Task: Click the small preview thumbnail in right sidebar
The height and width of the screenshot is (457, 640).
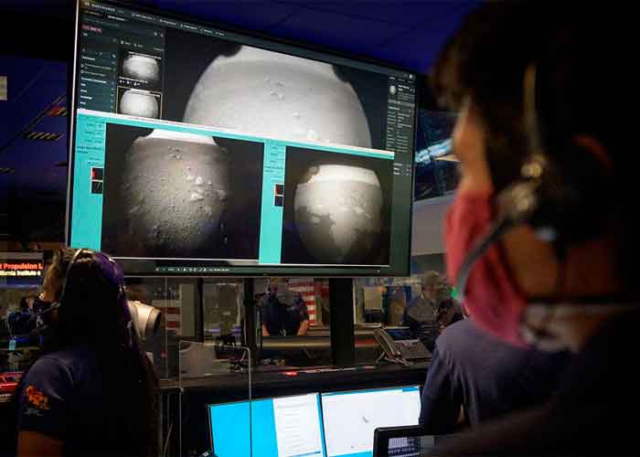Action: click(x=392, y=90)
